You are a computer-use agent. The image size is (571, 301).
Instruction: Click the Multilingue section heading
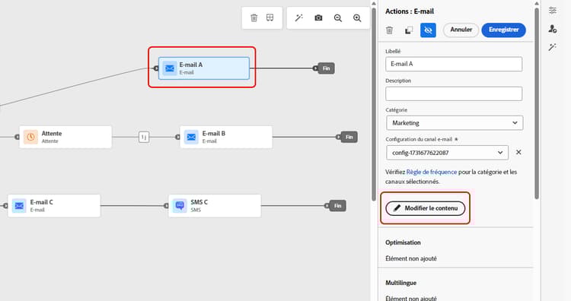point(400,283)
